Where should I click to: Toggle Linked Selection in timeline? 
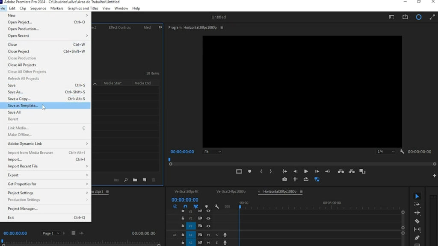196,207
